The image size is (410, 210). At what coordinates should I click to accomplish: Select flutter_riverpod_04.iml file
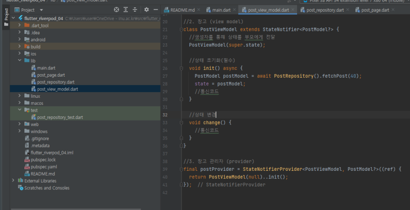pyautogui.click(x=52, y=153)
